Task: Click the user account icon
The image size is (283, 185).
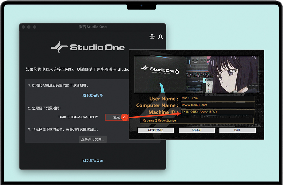Action: (161, 37)
